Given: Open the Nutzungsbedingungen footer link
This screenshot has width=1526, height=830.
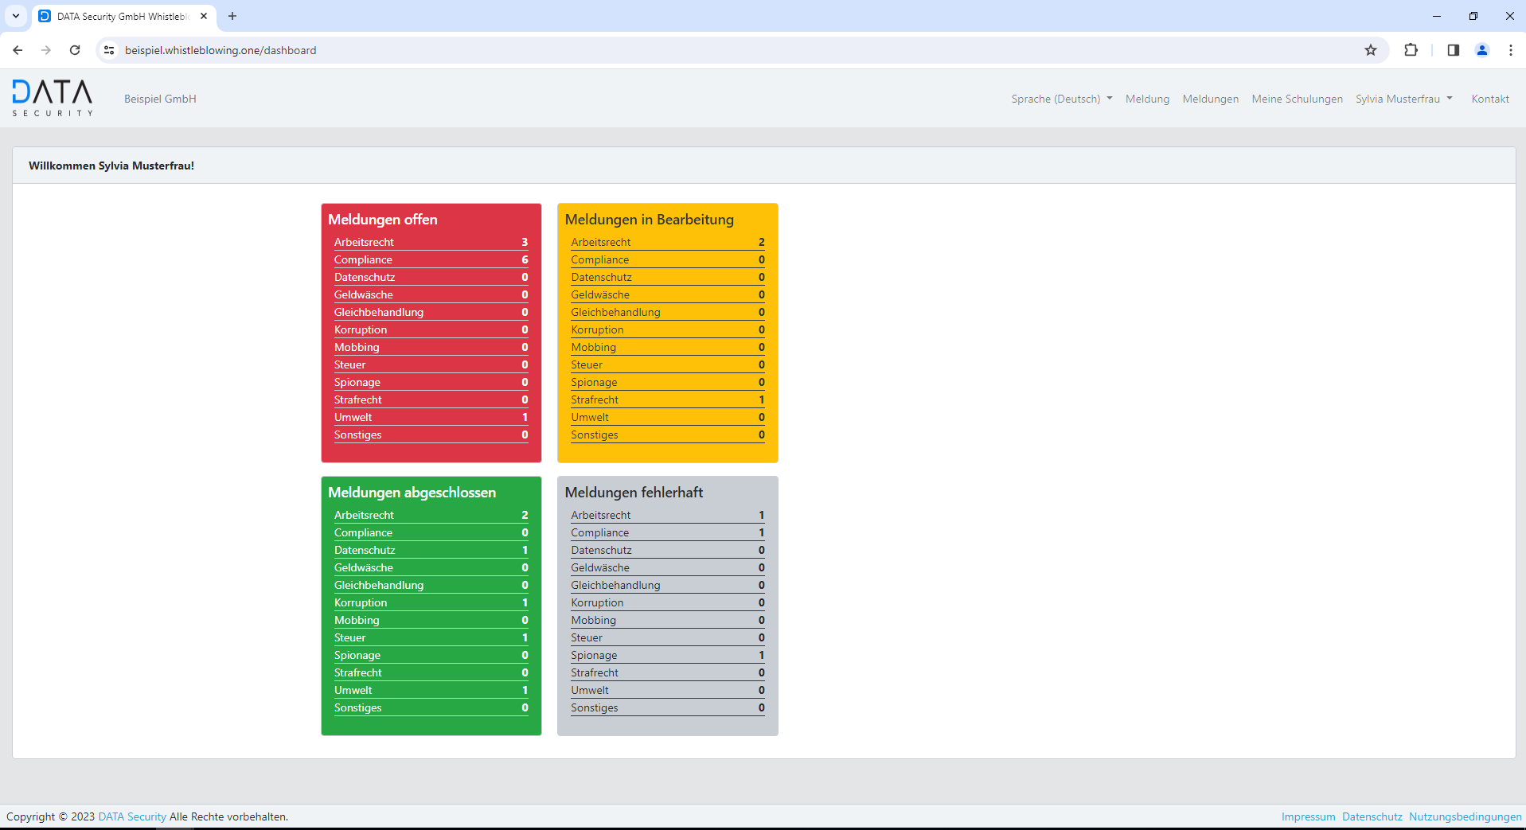Looking at the screenshot, I should point(1465,816).
